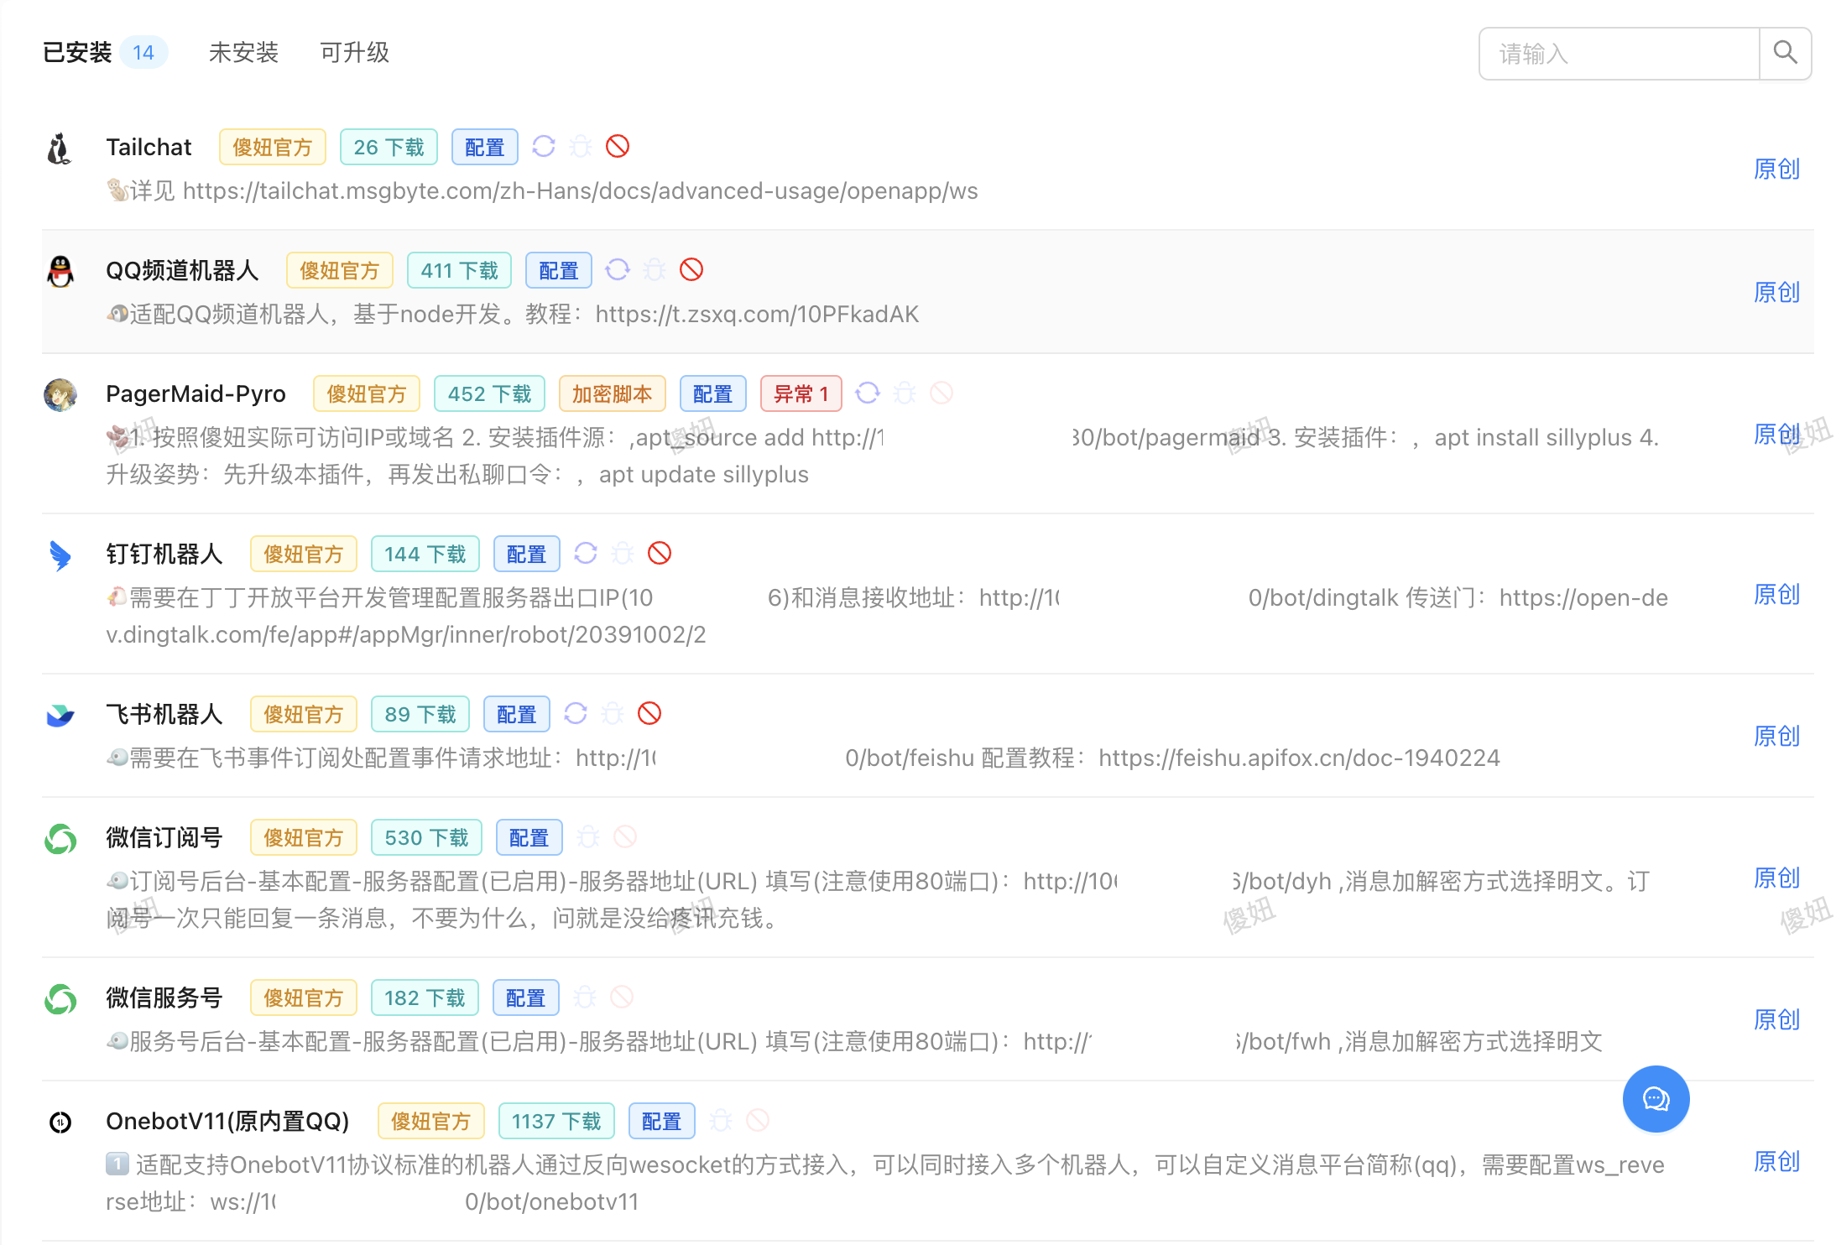Click the QQ penguin plugin icon
Screen dimensions: 1836x1245
(x=60, y=272)
